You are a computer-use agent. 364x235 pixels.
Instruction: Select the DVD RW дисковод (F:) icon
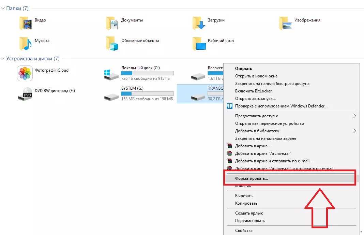pos(25,94)
